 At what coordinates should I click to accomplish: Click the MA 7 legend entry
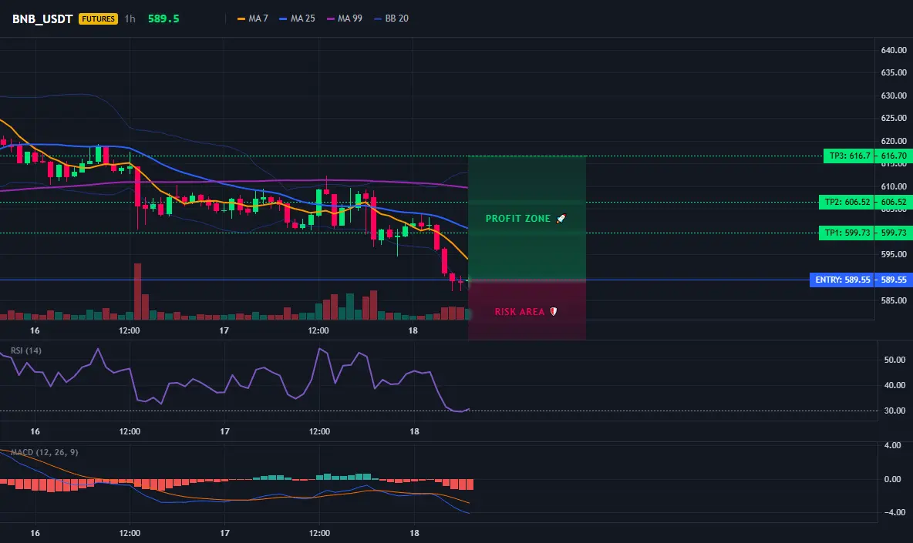pos(253,18)
